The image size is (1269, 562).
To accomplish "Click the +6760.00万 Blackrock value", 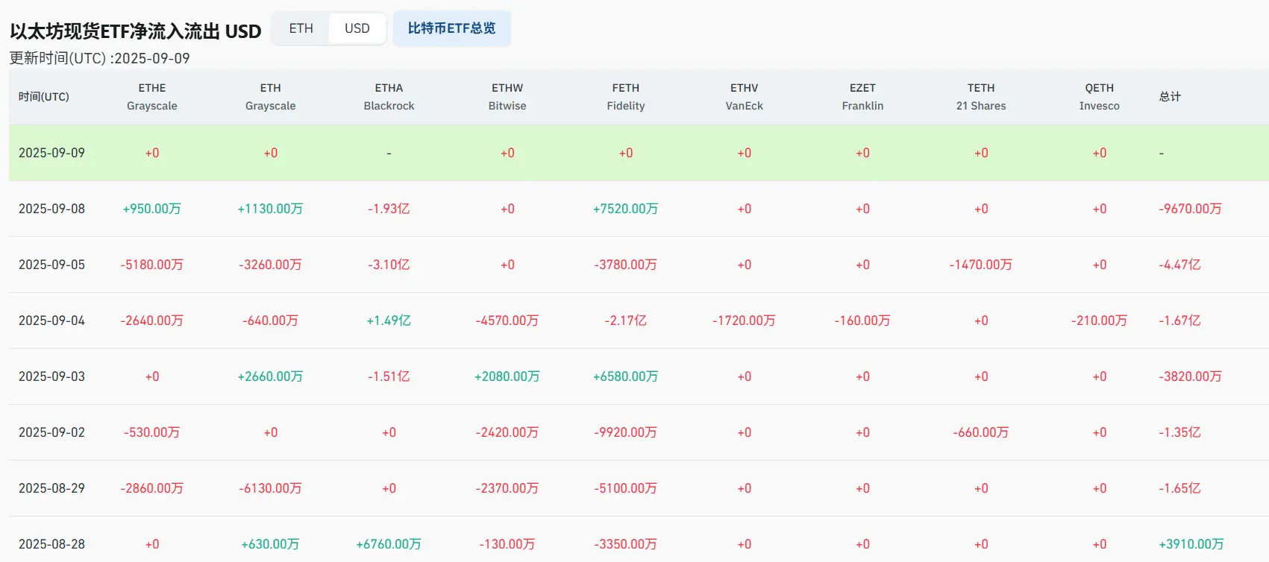I will coord(389,544).
